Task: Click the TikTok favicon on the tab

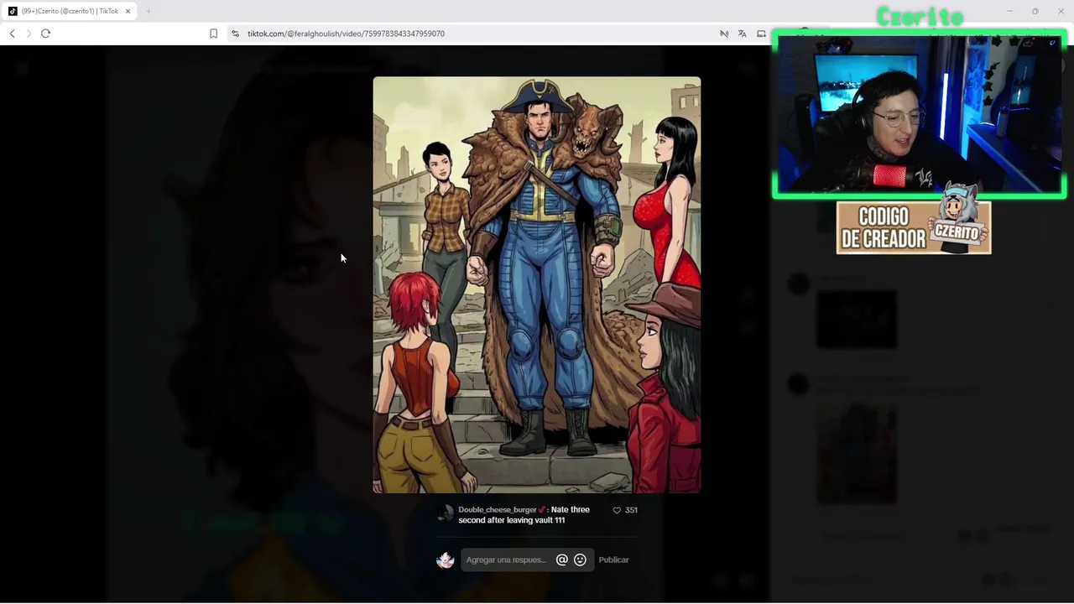Action: coord(13,11)
